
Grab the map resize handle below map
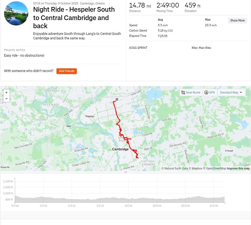click(x=125, y=172)
